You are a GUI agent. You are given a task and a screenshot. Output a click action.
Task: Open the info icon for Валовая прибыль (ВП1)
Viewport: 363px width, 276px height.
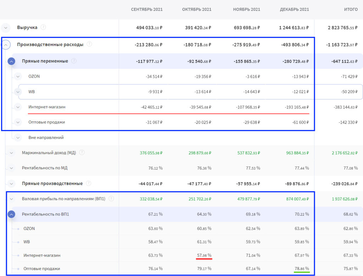(x=111, y=199)
